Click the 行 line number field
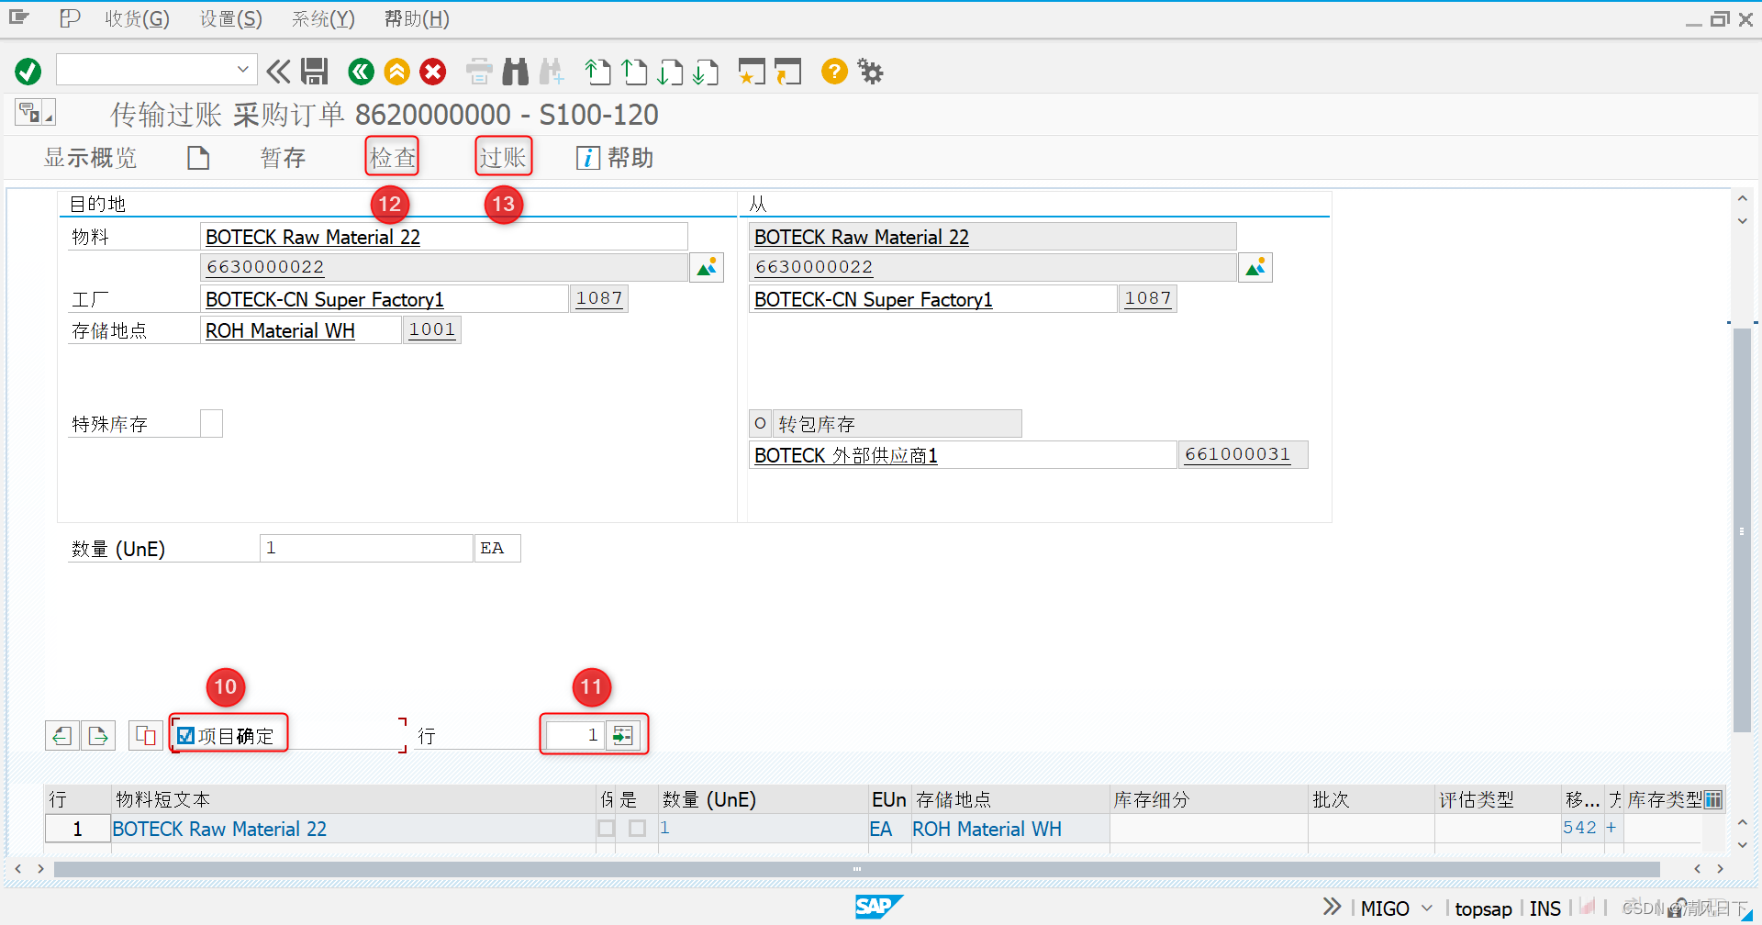The image size is (1762, 925). pos(575,735)
